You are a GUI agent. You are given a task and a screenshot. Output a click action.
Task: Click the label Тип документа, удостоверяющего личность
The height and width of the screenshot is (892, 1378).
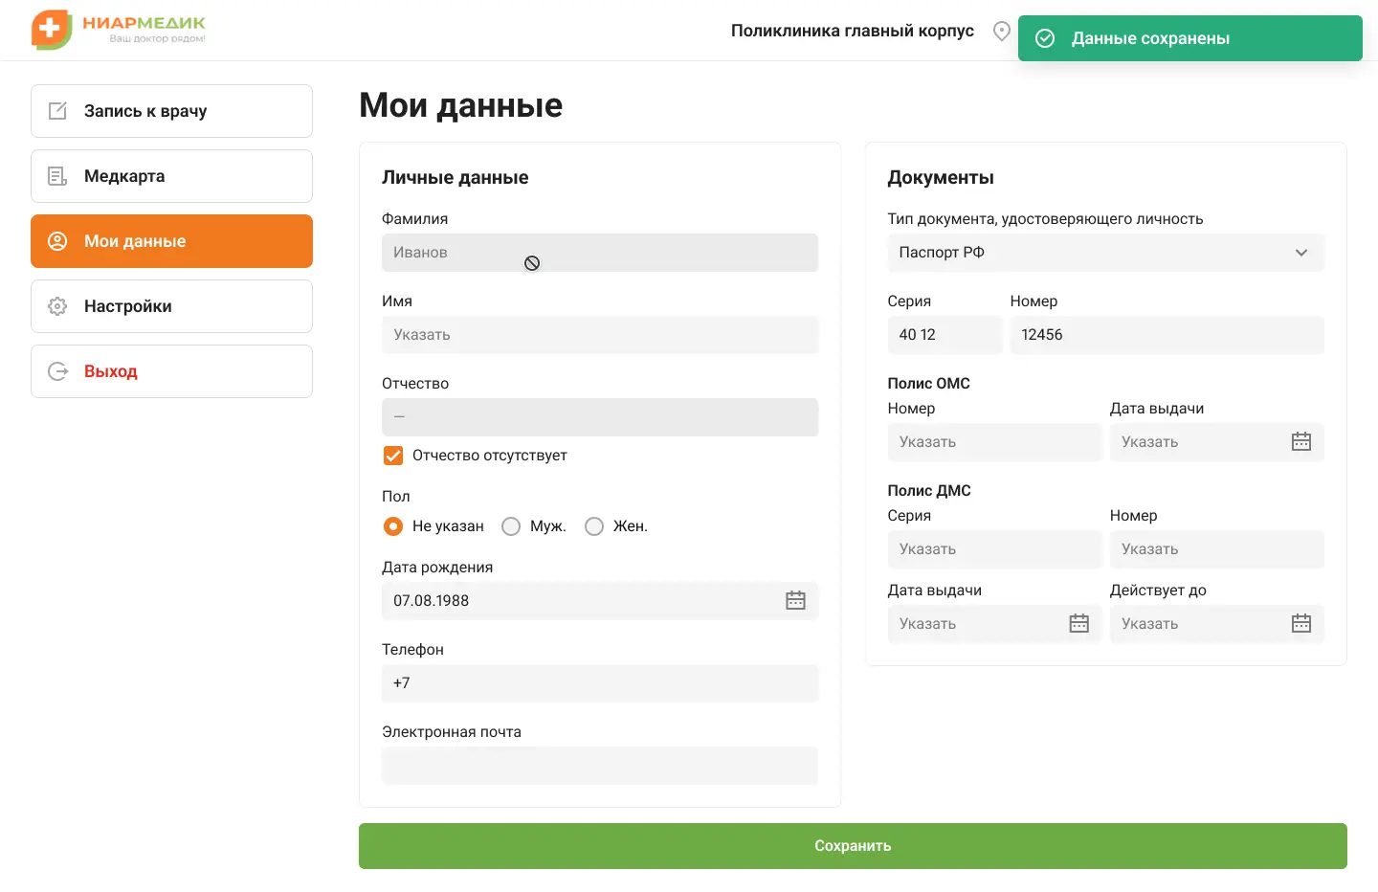[1045, 219]
